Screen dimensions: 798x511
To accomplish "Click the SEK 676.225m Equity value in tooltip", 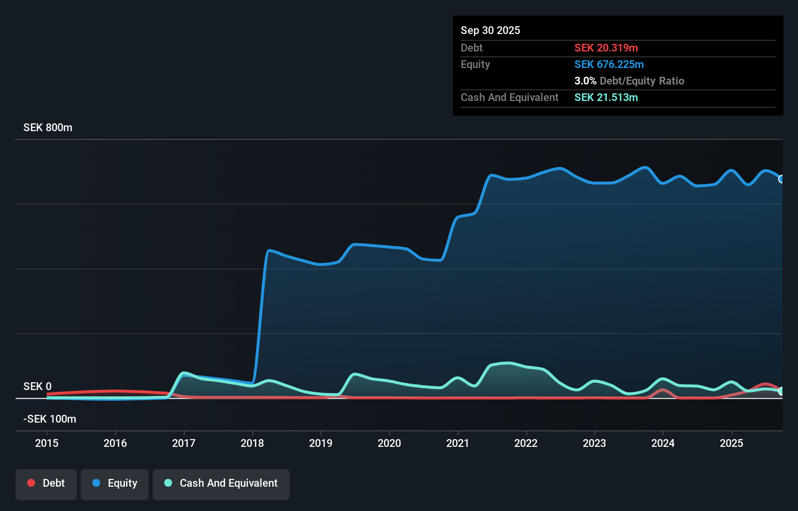I will 609,64.
